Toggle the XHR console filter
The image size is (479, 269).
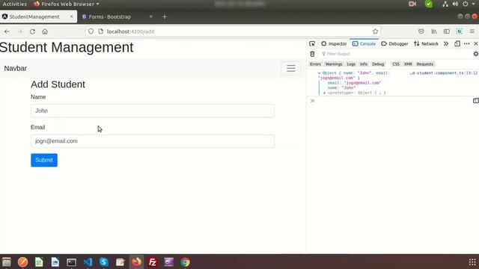click(x=408, y=64)
